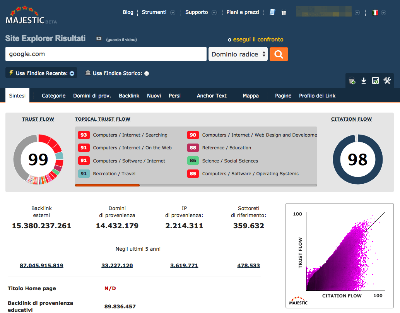Open the Domini di prov. tab
Viewport: 400px width, 313px height.
(92, 96)
